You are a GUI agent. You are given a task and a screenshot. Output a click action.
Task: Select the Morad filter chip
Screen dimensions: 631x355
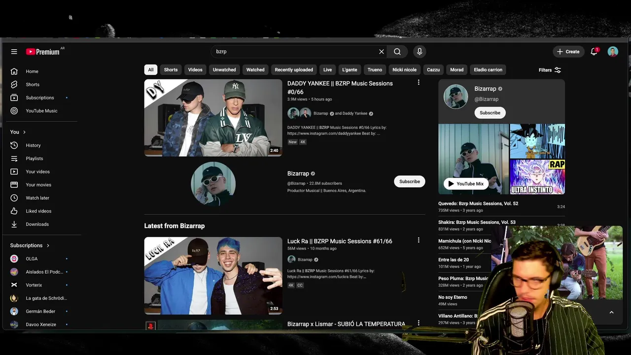pyautogui.click(x=457, y=70)
